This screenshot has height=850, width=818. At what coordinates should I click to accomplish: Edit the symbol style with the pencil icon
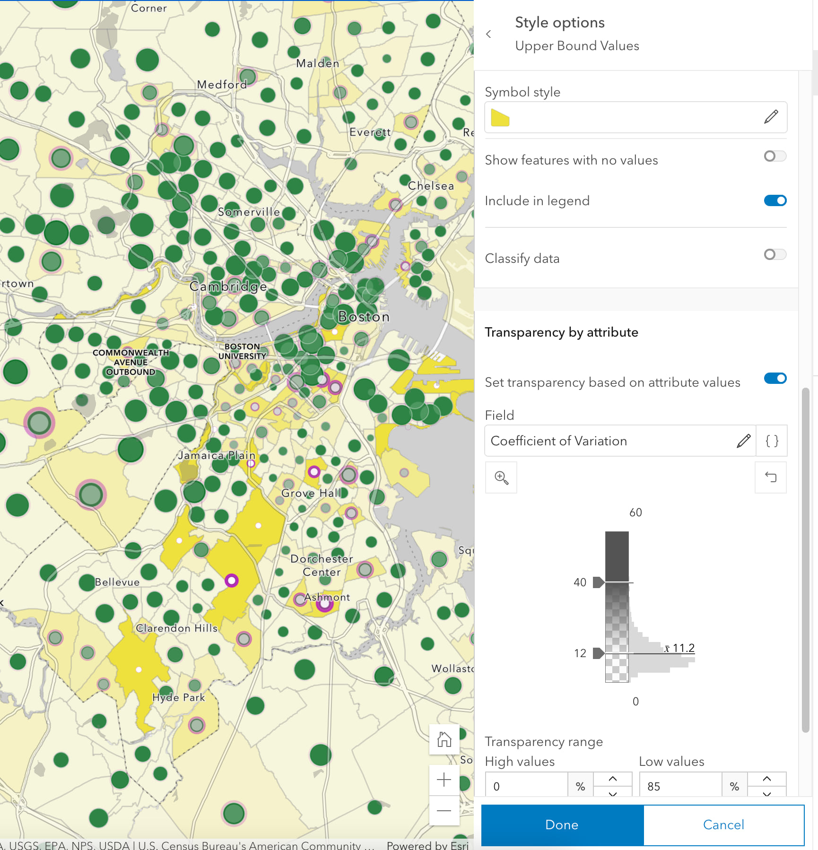pos(771,117)
